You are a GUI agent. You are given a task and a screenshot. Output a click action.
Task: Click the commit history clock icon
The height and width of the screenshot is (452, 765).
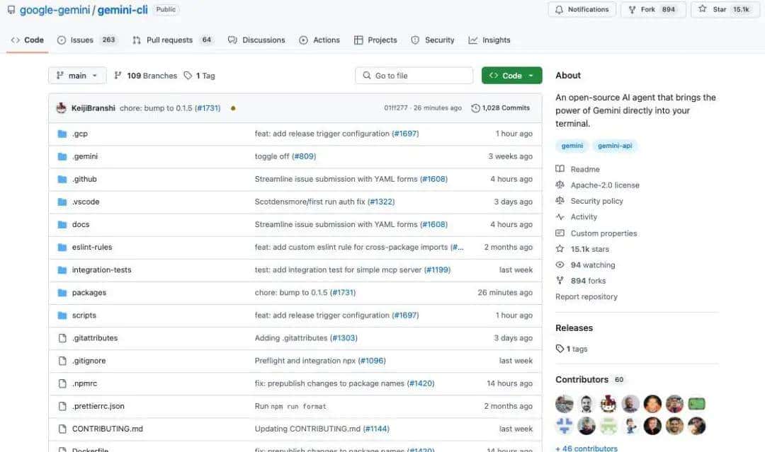(475, 108)
